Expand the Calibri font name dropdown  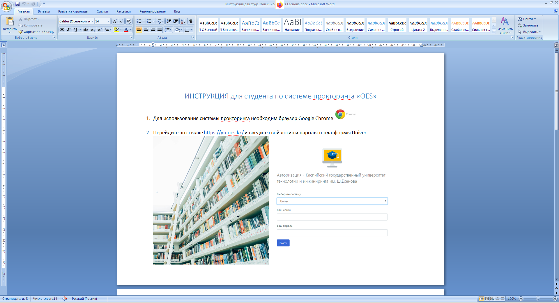tap(92, 21)
